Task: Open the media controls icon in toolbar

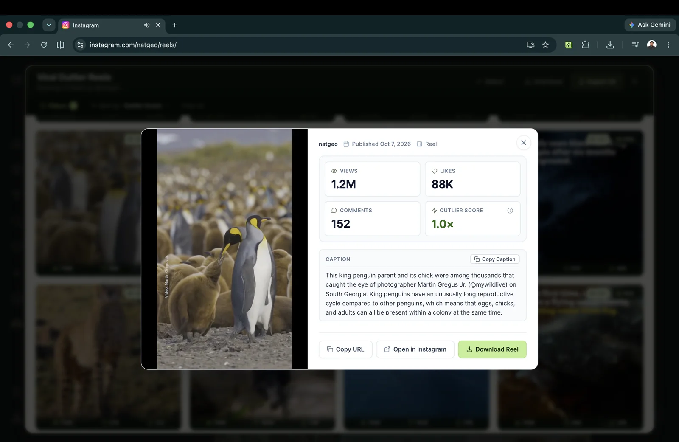Action: [x=635, y=45]
